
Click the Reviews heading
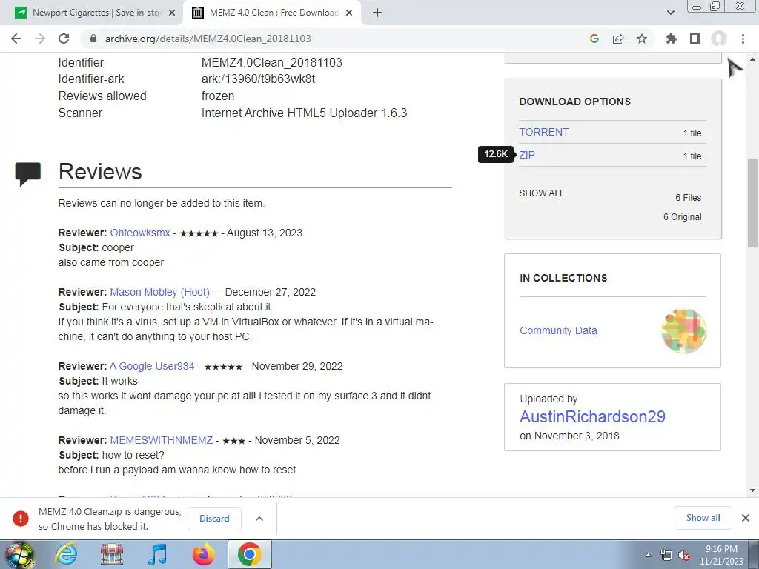(x=100, y=172)
